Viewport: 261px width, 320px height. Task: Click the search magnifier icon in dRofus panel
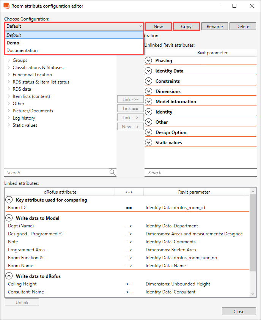click(112, 172)
